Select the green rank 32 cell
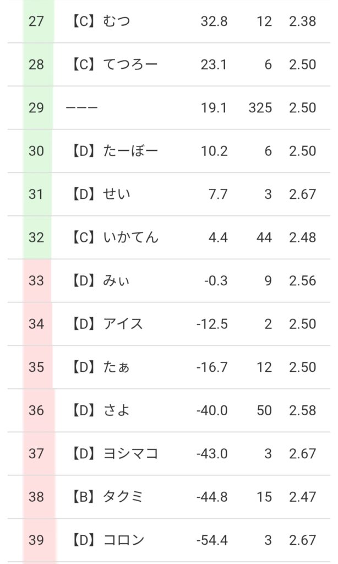The image size is (338, 564). [36, 237]
